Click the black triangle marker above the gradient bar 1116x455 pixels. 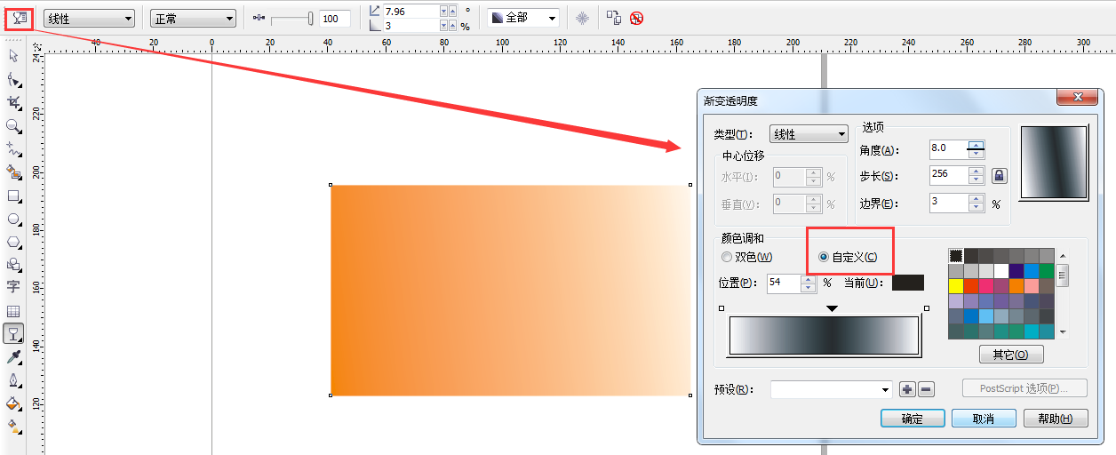[832, 308]
